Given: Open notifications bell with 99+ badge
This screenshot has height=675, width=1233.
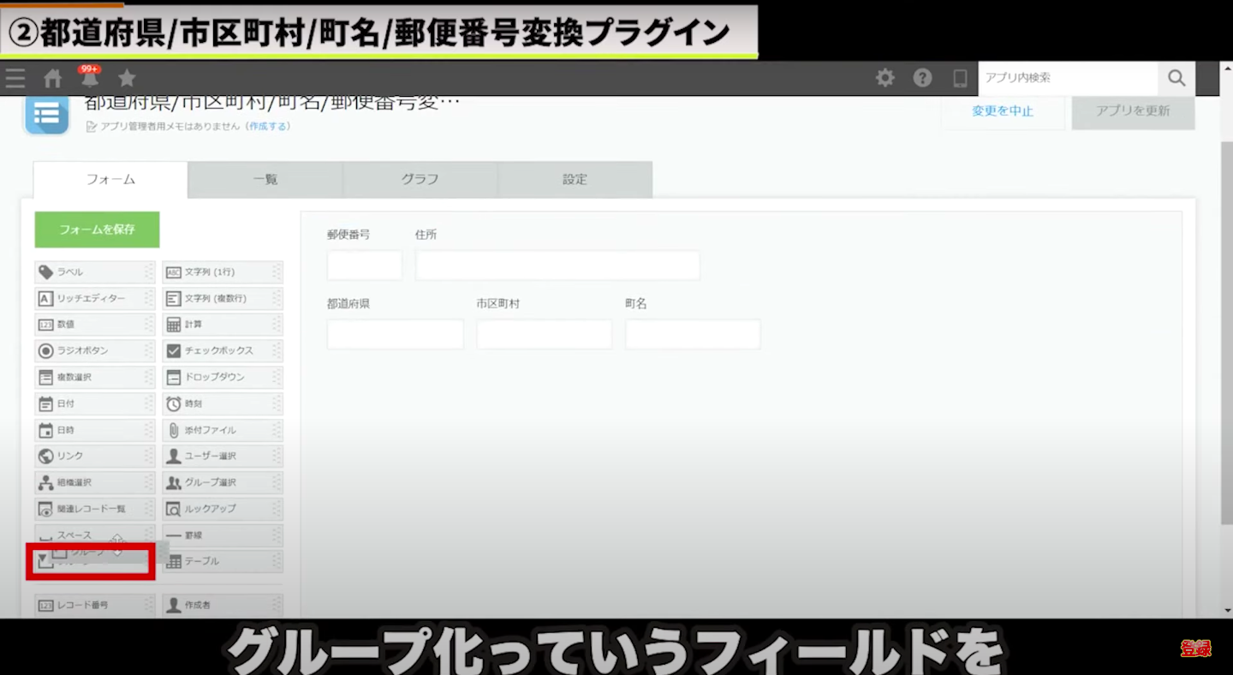Looking at the screenshot, I should click(x=90, y=78).
